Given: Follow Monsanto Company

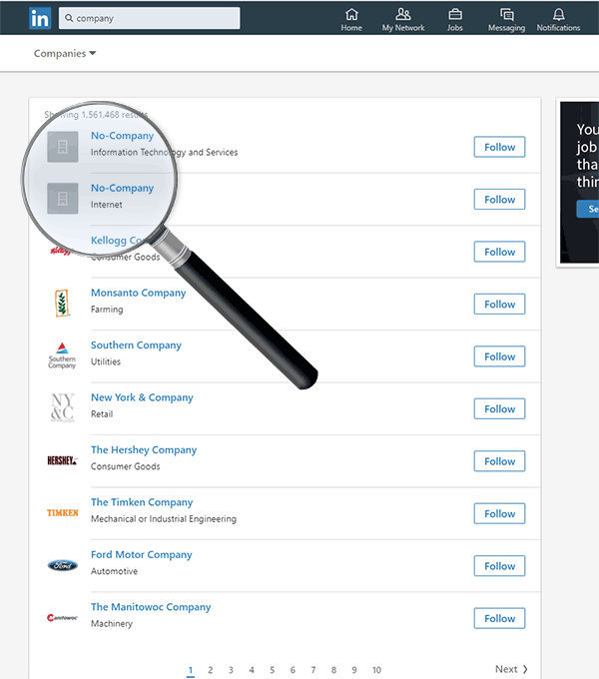Looking at the screenshot, I should tap(499, 304).
